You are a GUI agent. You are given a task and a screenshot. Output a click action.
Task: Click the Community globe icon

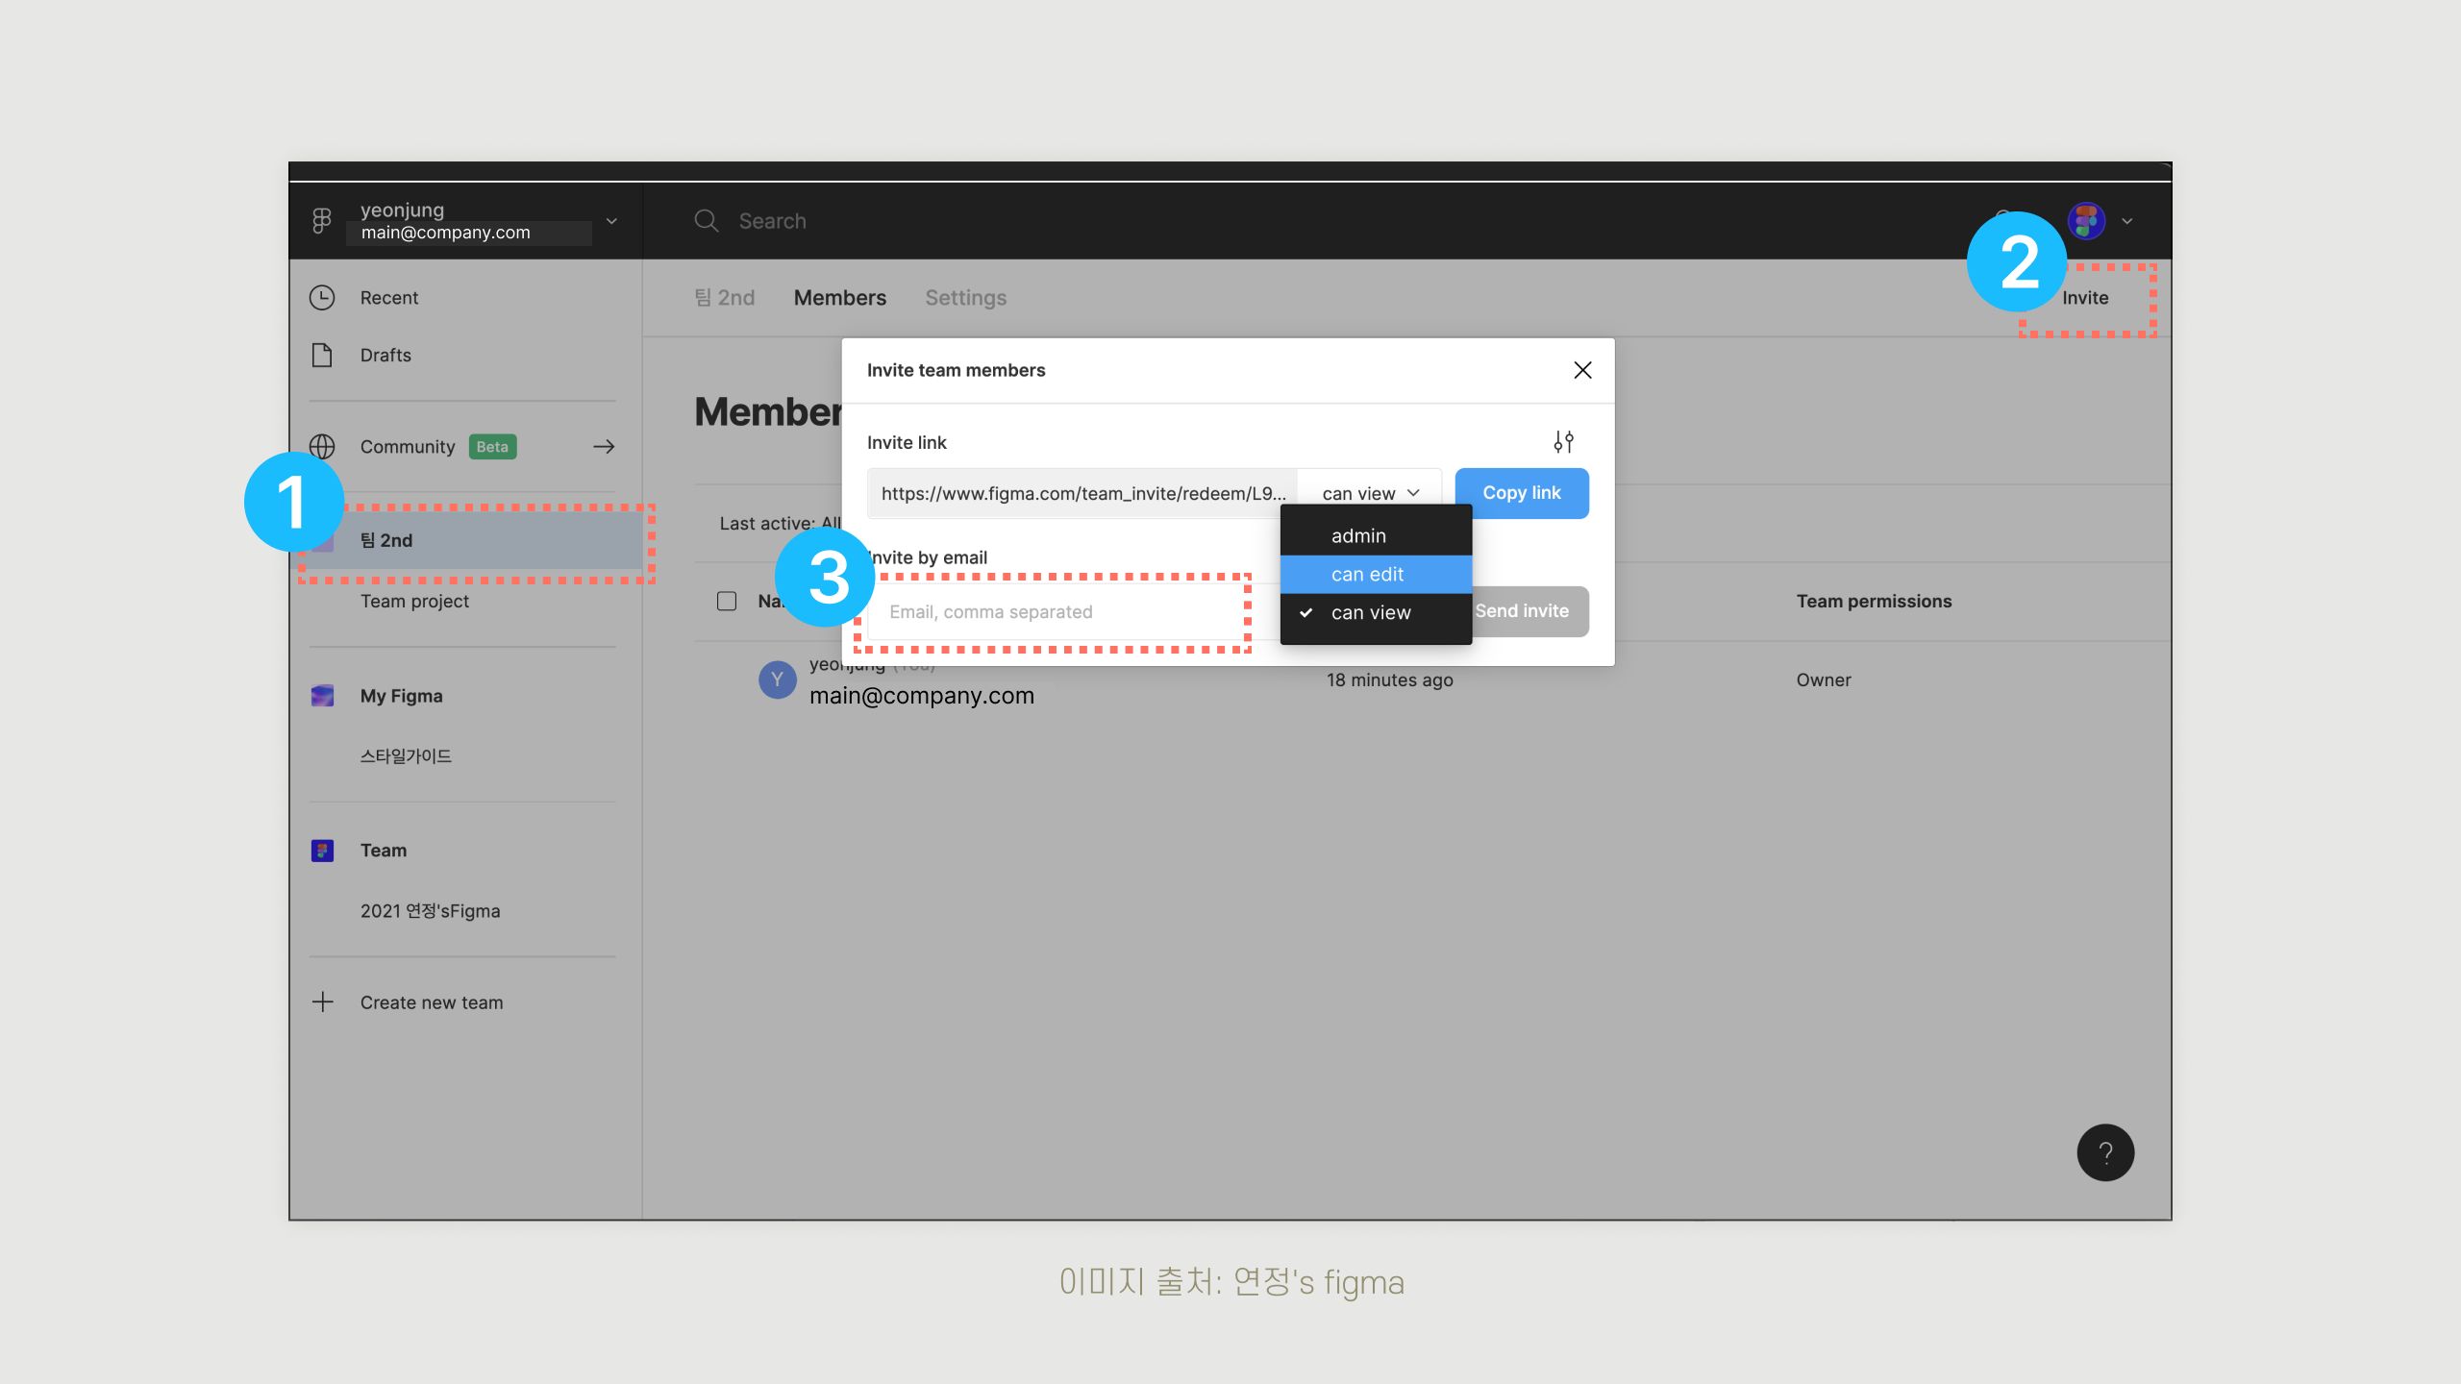point(322,447)
